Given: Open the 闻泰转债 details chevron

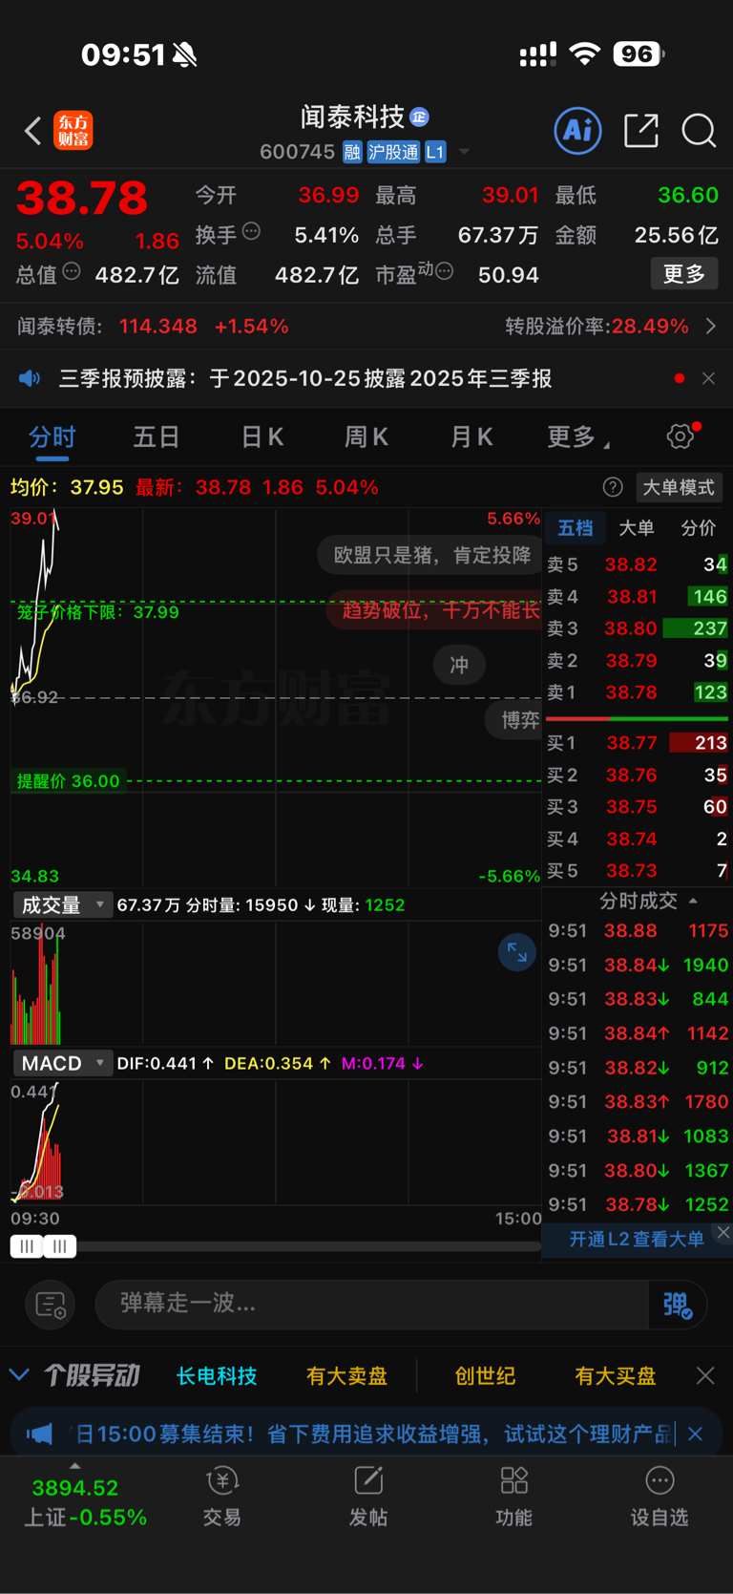Looking at the screenshot, I should tap(711, 327).
